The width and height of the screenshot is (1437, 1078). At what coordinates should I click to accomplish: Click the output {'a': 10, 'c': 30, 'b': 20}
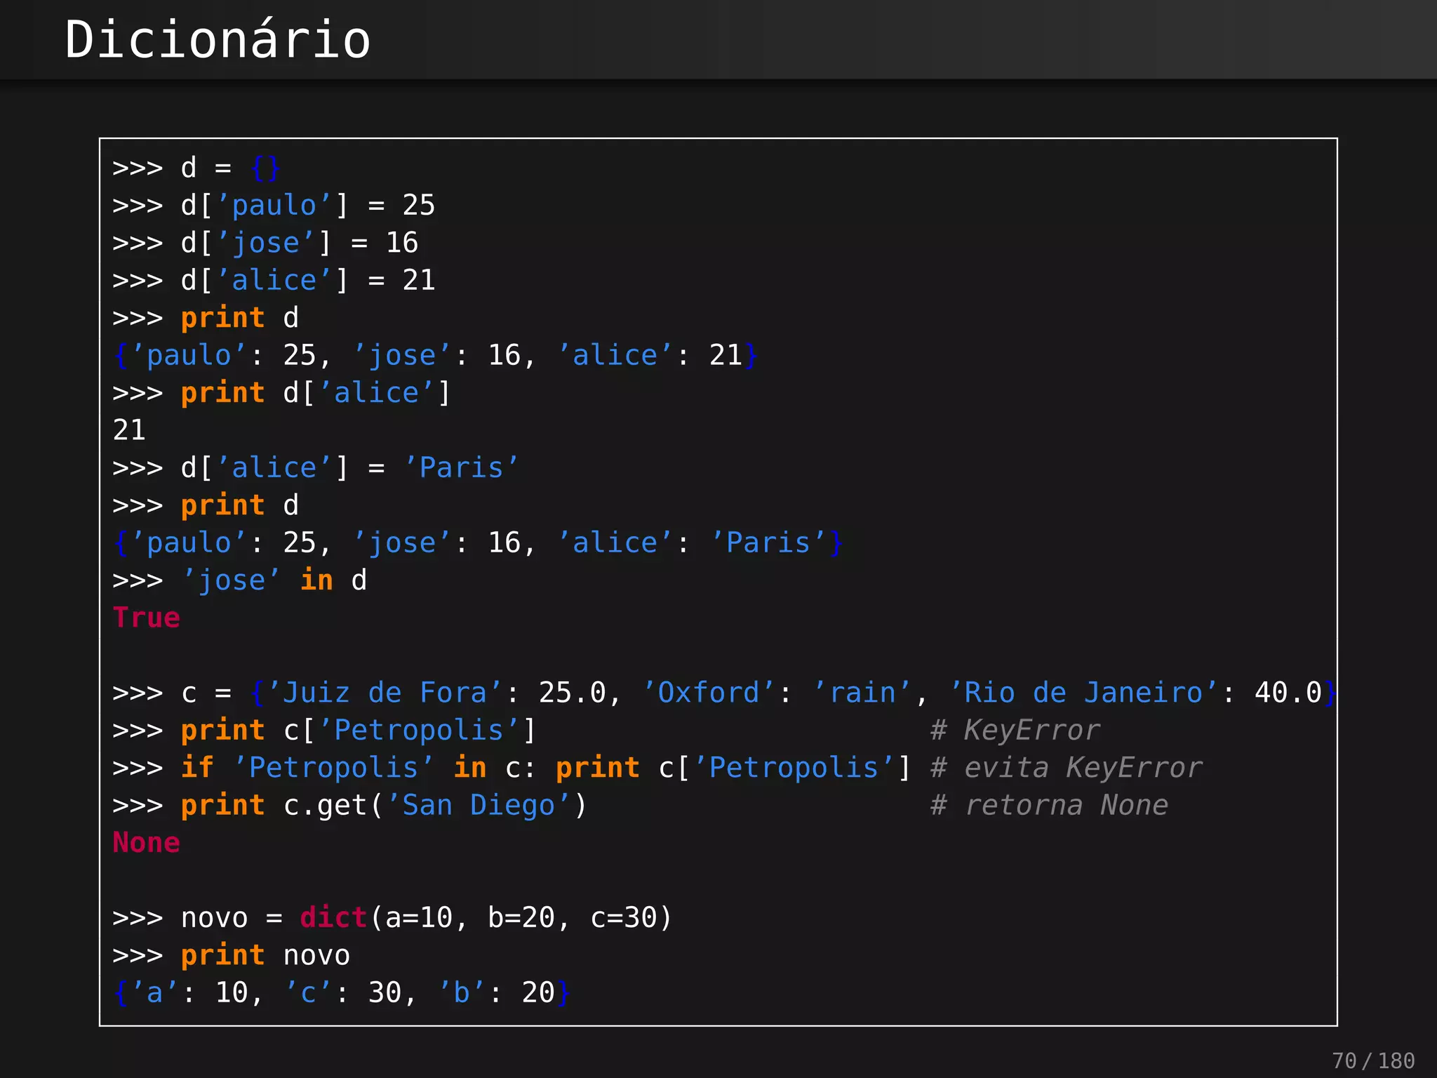point(342,993)
